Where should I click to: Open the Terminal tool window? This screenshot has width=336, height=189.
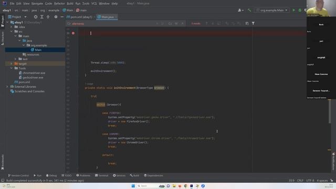[x=101, y=175]
